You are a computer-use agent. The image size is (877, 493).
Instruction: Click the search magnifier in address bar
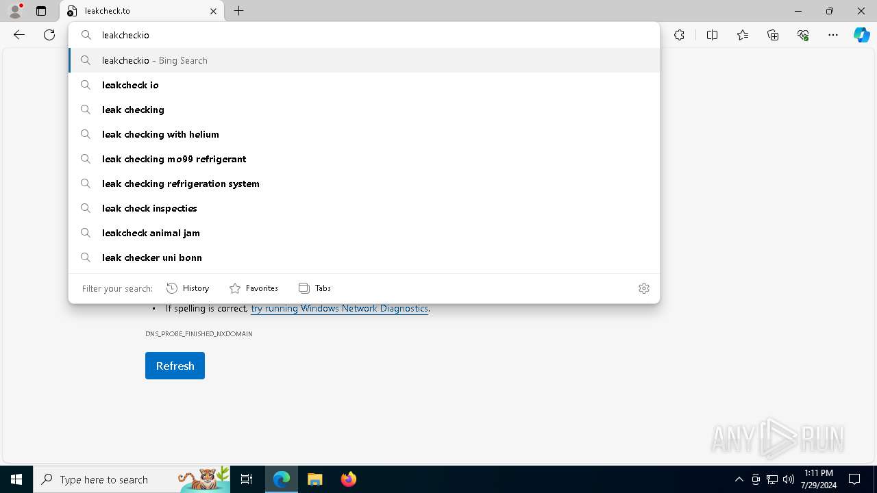(86, 35)
